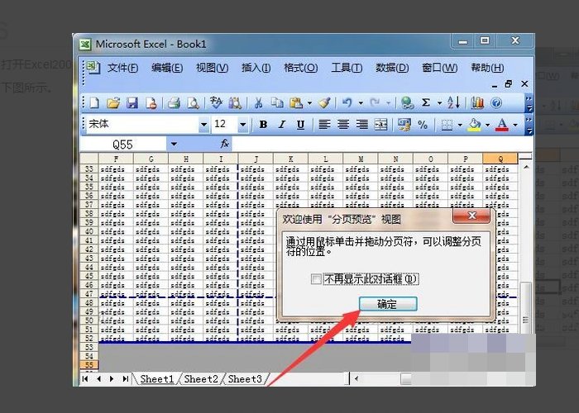Toggle Underline formatting
The width and height of the screenshot is (579, 413).
pos(300,125)
